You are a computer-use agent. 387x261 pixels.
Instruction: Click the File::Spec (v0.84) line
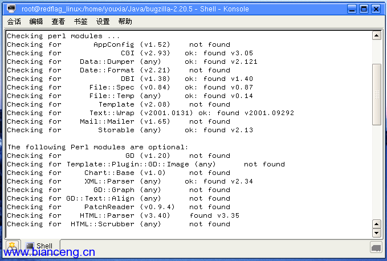tap(130, 87)
